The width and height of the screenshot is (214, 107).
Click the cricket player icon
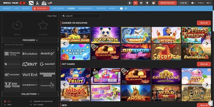tap(37, 3)
